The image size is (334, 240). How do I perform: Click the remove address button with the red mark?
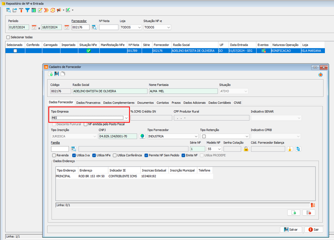click(x=309, y=213)
